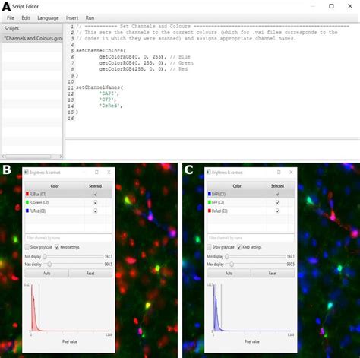This screenshot has height=358, width=360.
Task: Click the code line commented Blue
Action: [x=144, y=57]
